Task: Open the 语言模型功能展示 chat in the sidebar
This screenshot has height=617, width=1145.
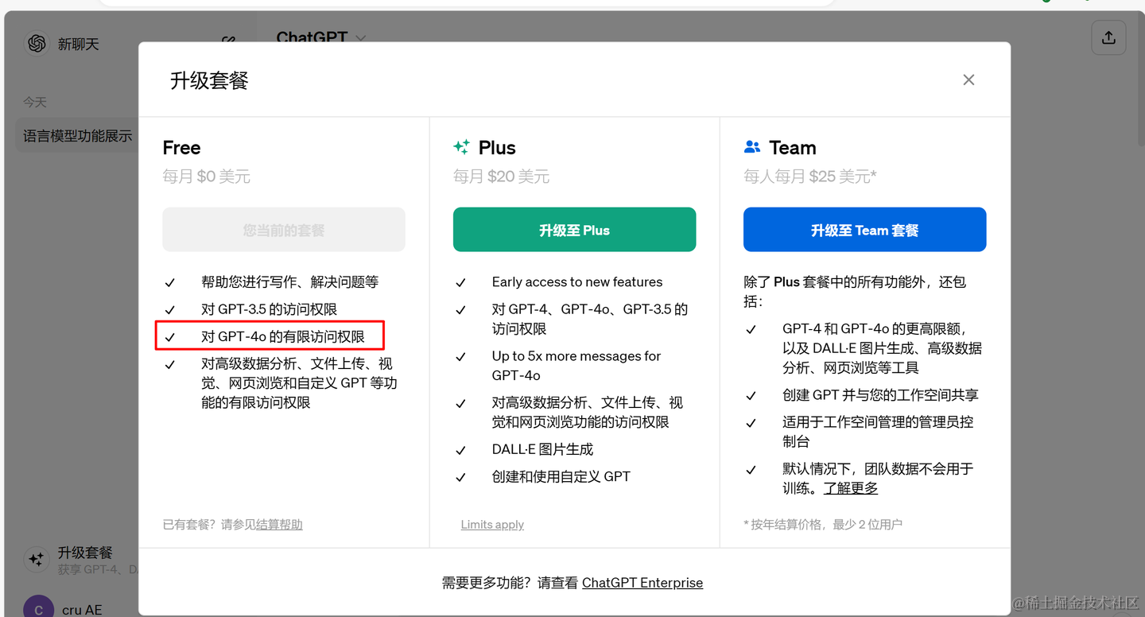Action: click(77, 136)
